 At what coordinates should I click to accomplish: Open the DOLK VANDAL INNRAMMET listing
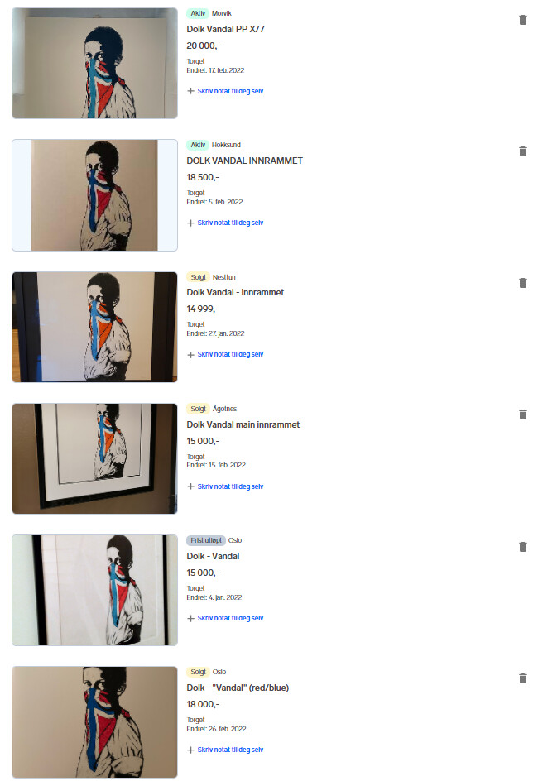point(245,161)
